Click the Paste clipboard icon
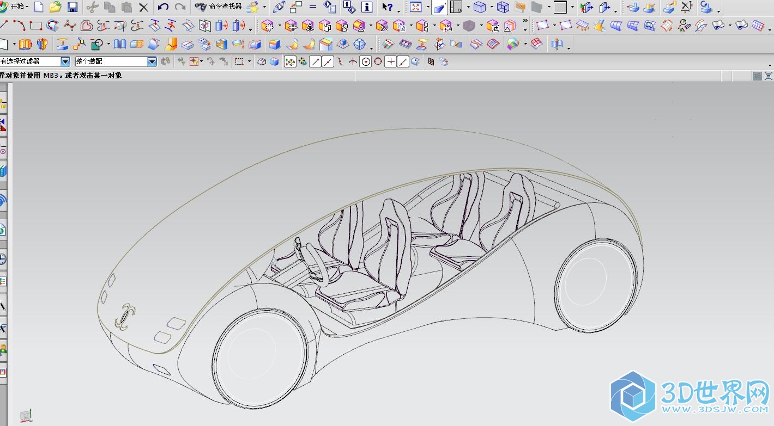Screen dimensions: 774x426 (x=126, y=7)
